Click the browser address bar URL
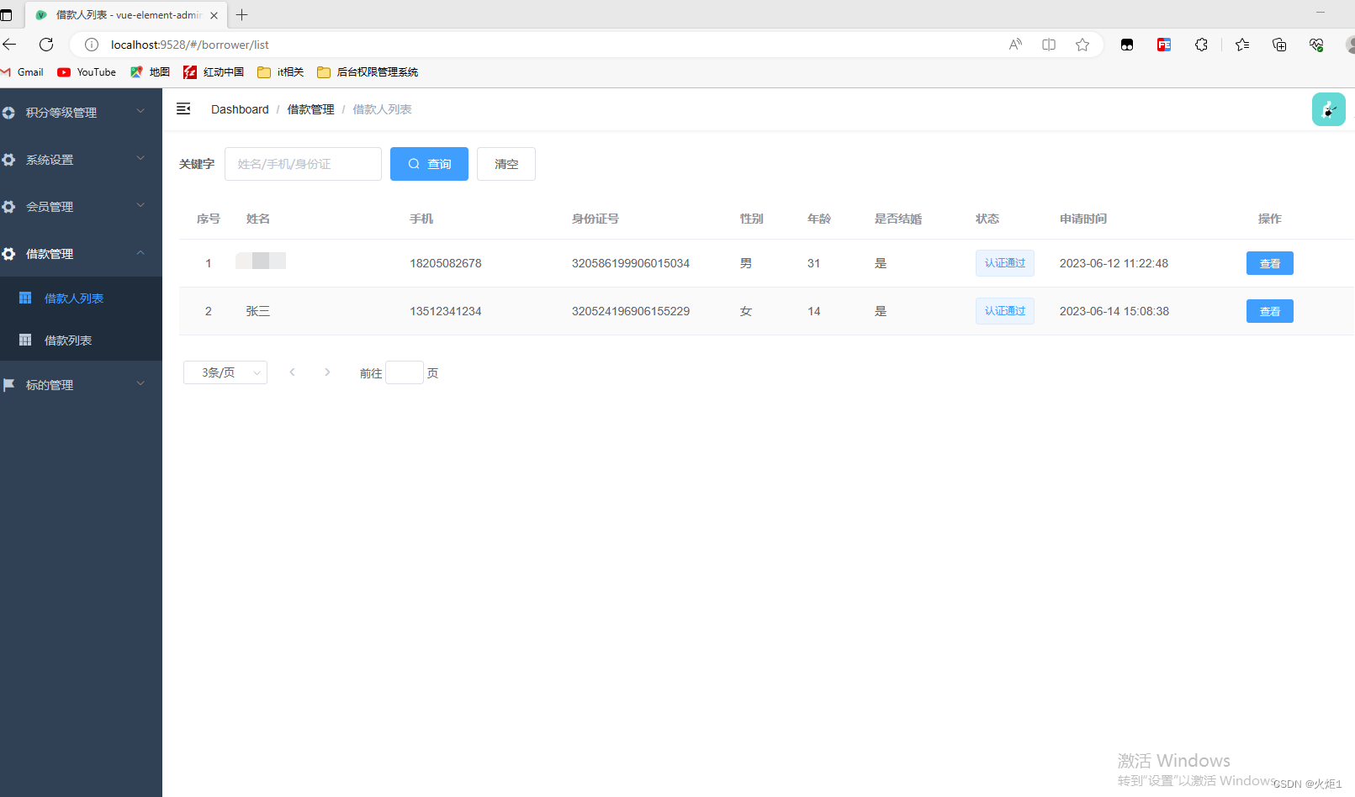This screenshot has width=1355, height=797. (190, 45)
